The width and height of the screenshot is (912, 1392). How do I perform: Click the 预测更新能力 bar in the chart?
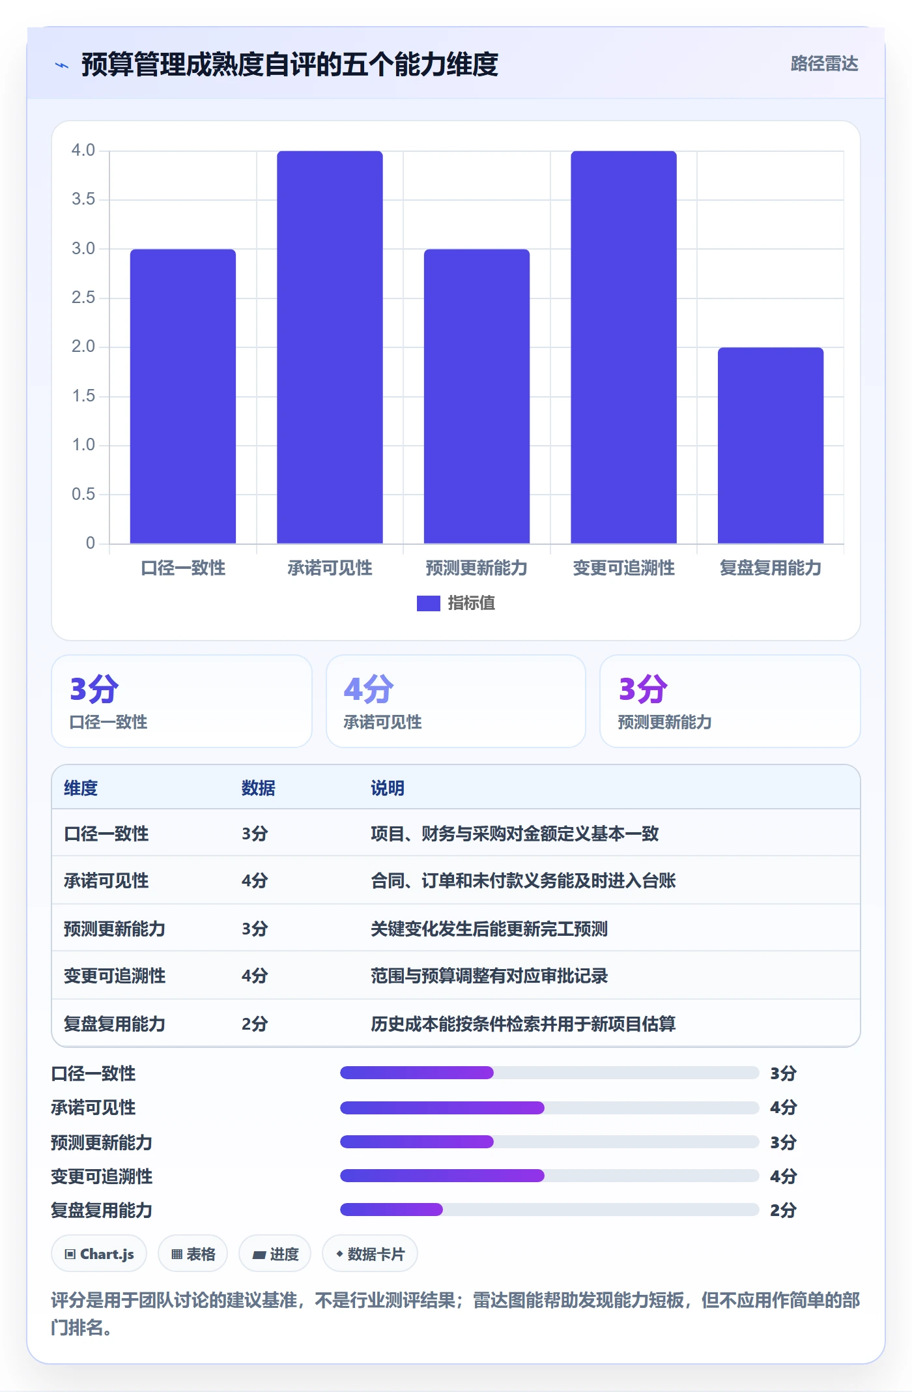click(x=477, y=396)
